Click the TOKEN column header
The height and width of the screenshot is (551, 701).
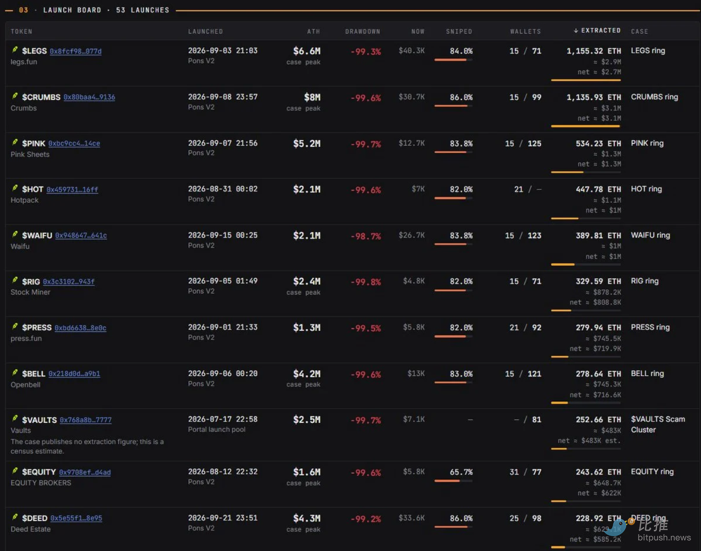click(x=21, y=31)
